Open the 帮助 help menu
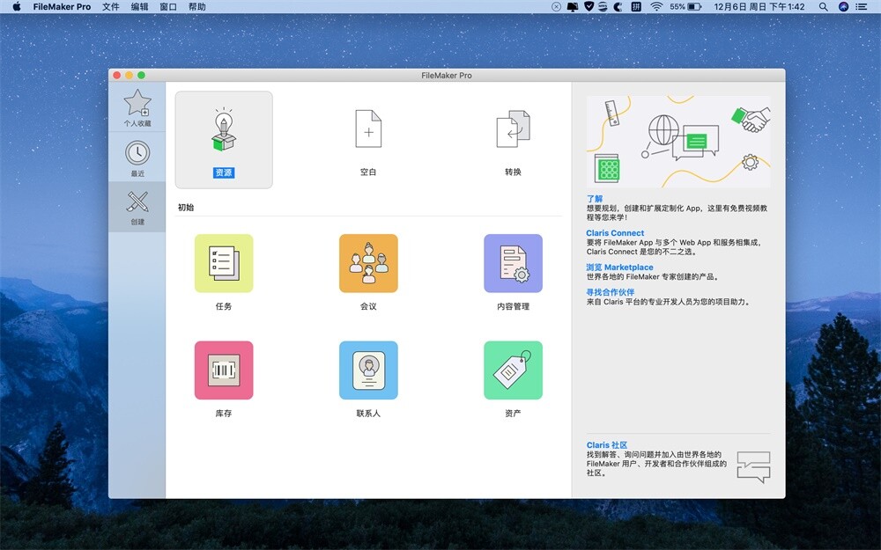This screenshot has width=881, height=550. pos(197,7)
